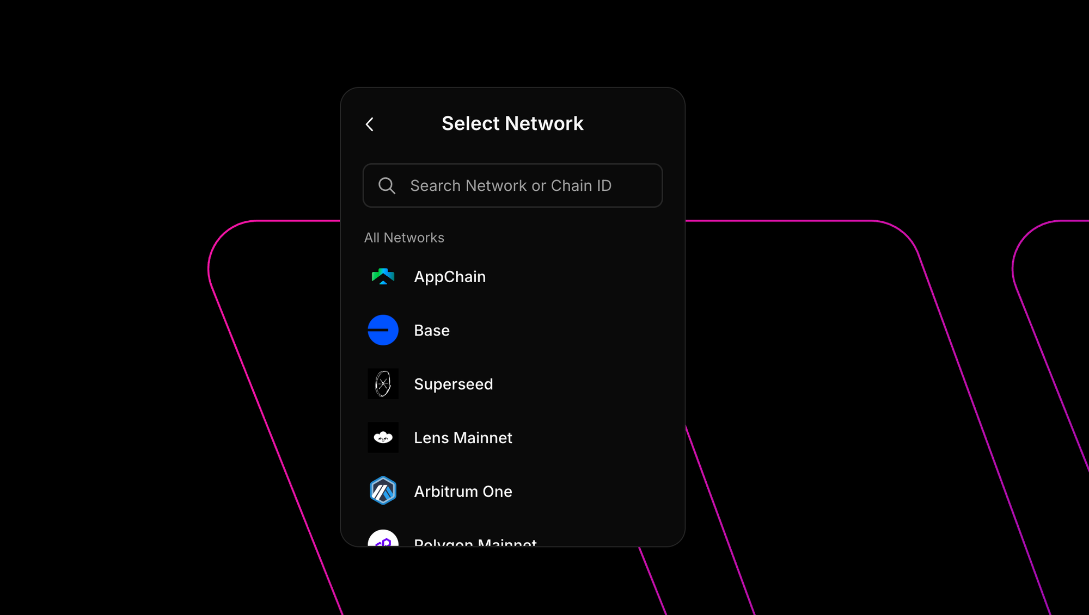Click the Select Network title
Image resolution: width=1089 pixels, height=615 pixels.
point(512,123)
